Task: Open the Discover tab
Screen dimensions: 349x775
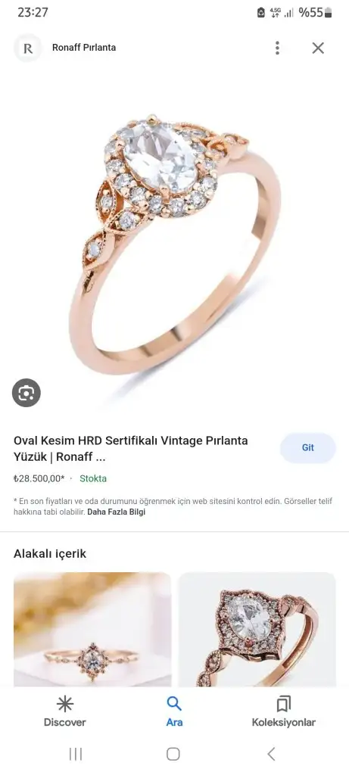Action: coord(65,711)
